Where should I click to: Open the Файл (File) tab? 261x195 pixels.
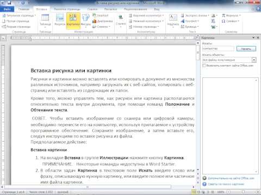tap(7, 9)
